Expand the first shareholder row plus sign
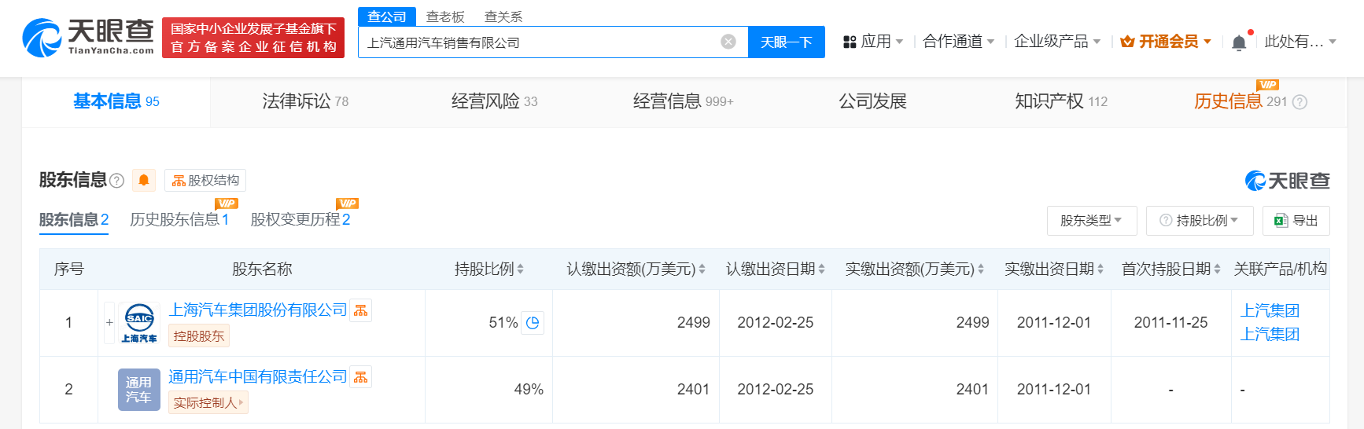The image size is (1364, 429). click(x=109, y=323)
